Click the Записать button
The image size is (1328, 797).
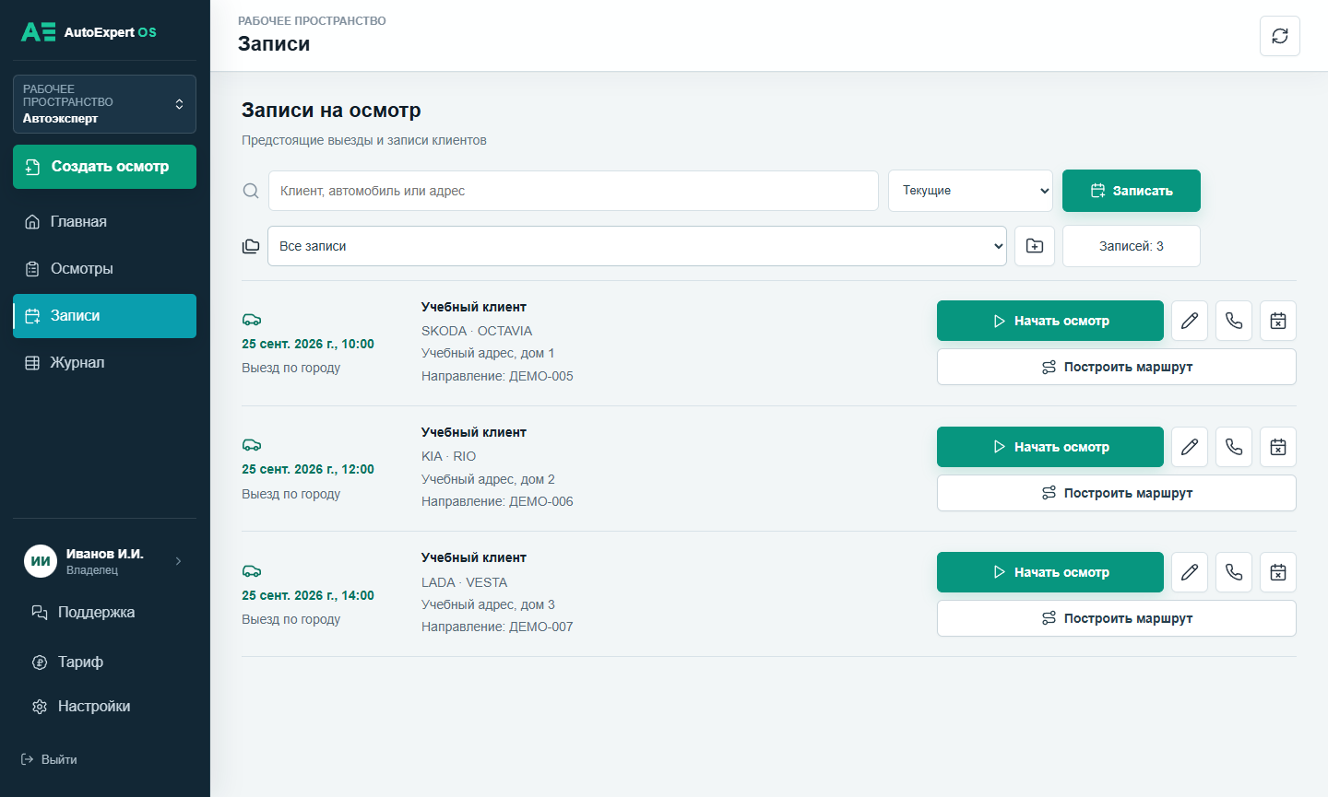point(1132,191)
